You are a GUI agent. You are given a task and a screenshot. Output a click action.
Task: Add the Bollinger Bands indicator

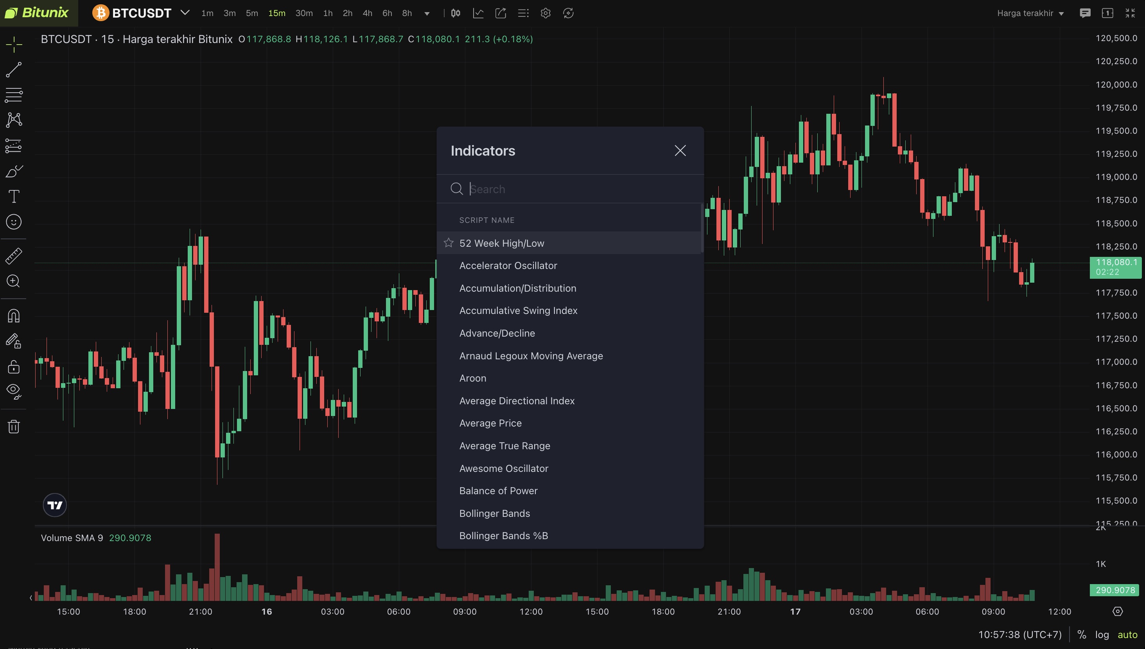click(x=569, y=513)
